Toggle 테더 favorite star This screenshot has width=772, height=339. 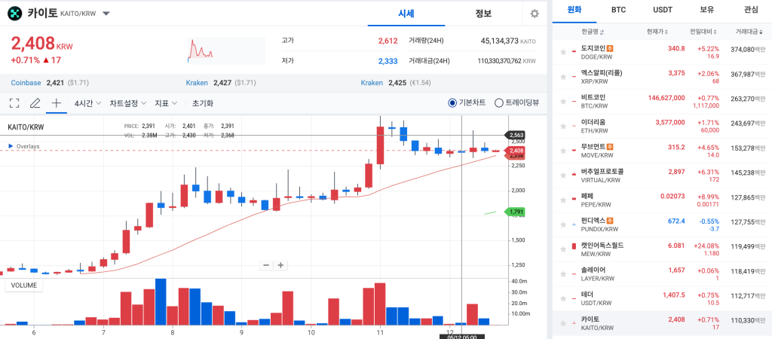[564, 298]
